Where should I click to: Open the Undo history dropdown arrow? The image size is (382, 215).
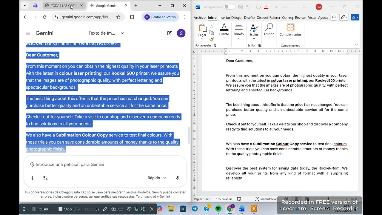tap(252, 7)
